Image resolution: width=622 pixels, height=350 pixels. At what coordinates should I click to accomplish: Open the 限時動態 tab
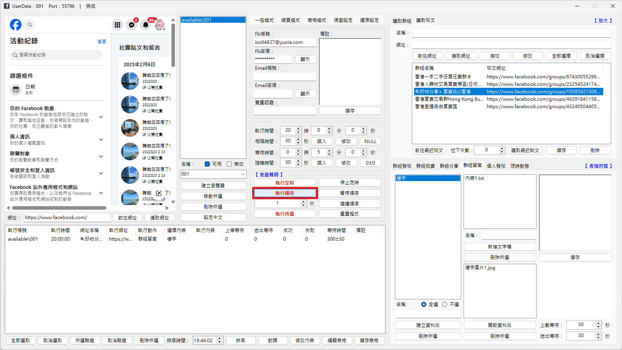tap(520, 166)
